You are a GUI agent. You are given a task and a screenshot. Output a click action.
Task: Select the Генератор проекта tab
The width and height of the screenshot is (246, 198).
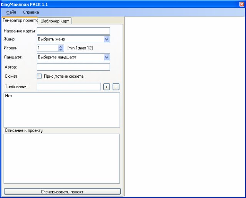click(19, 20)
